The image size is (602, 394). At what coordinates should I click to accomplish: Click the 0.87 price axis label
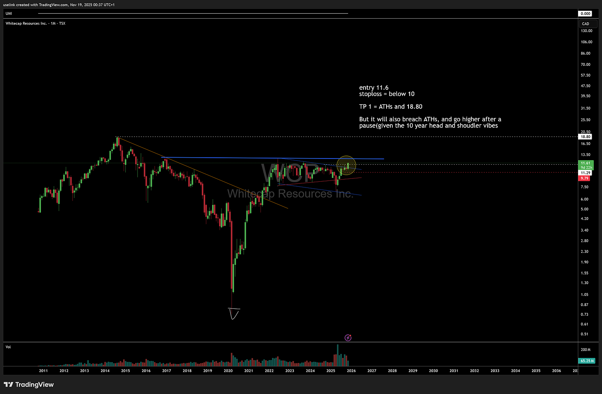(x=584, y=305)
